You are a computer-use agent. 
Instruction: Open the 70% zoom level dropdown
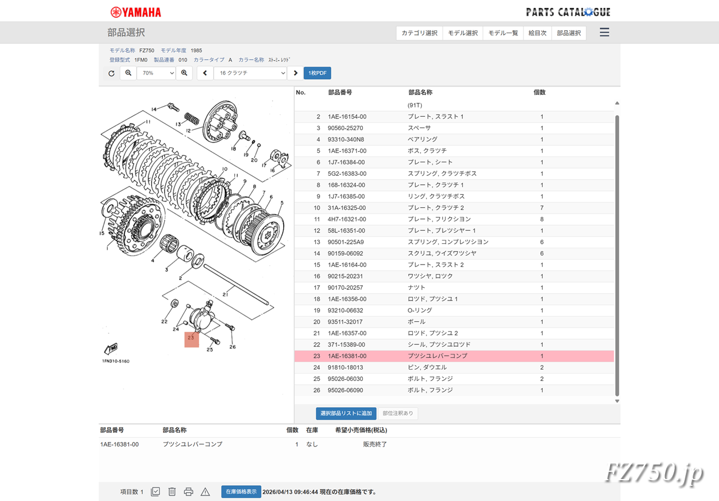[156, 73]
